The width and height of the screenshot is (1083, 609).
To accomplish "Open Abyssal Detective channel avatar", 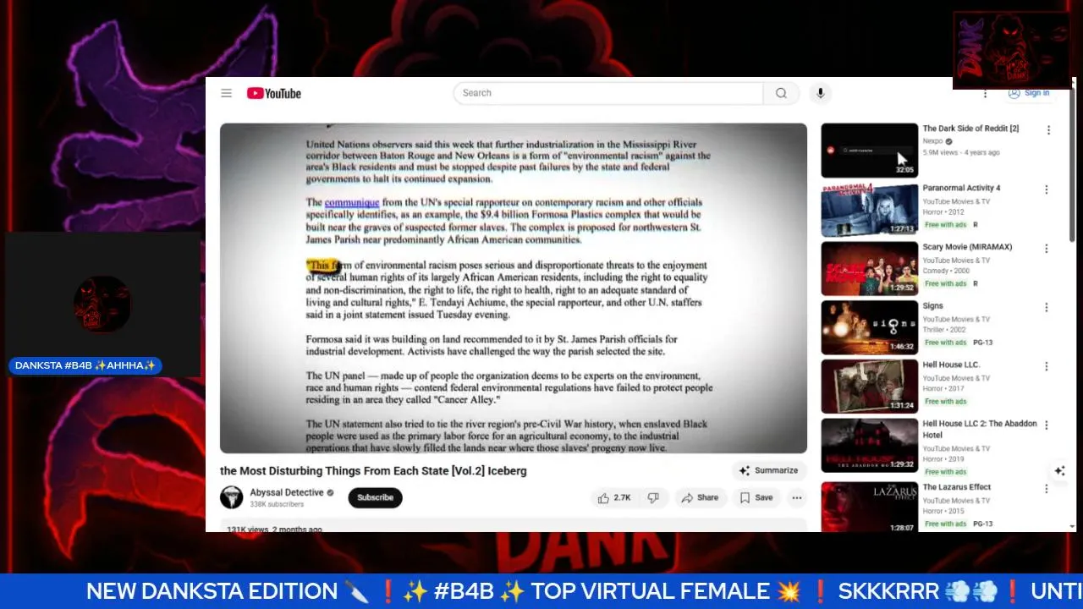I will (x=232, y=497).
